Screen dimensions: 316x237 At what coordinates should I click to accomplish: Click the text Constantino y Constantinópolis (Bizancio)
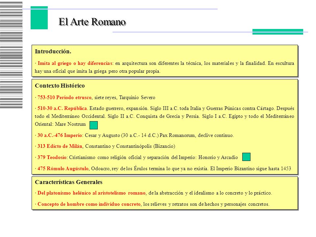tap(130, 146)
